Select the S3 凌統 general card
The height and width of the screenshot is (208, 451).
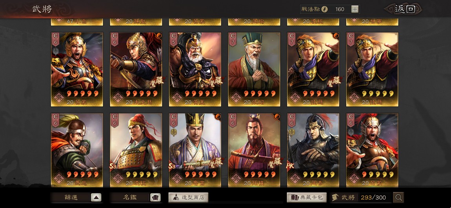[136, 150]
